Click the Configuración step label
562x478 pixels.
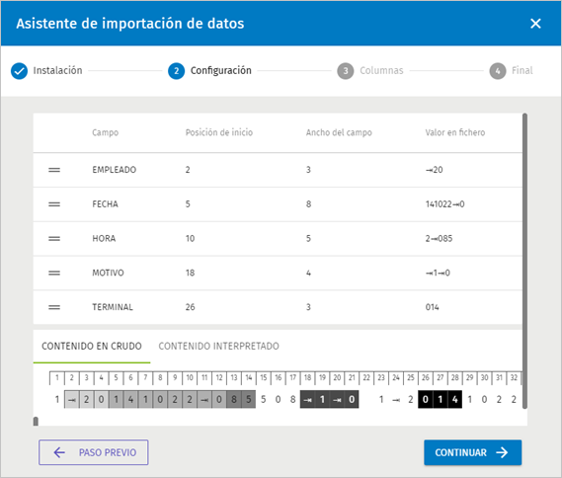pyautogui.click(x=221, y=70)
